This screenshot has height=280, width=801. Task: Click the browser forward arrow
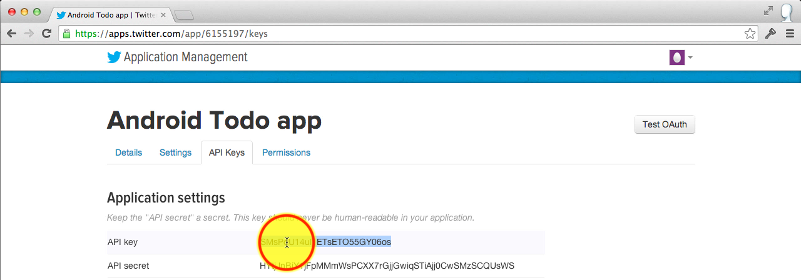[x=29, y=34]
